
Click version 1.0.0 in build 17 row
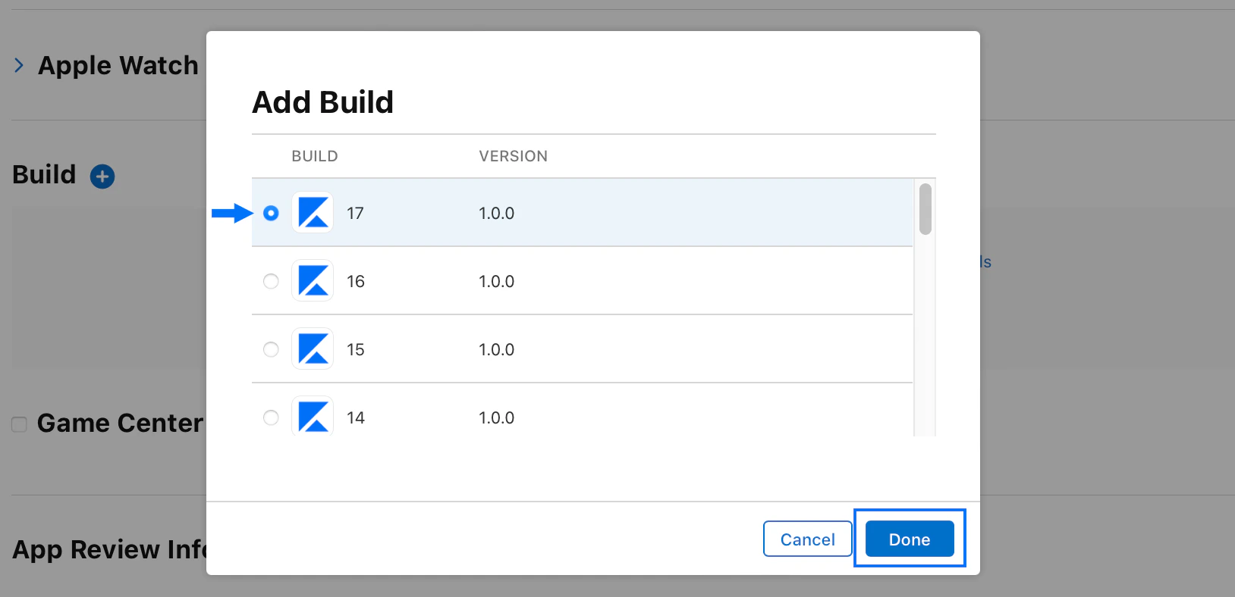[496, 213]
